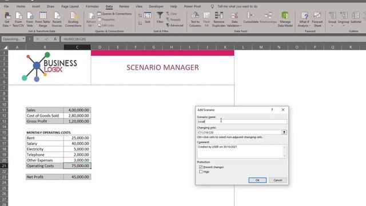Open the Power Pivot tab
This screenshot has width=366, height=206.
tap(192, 6)
